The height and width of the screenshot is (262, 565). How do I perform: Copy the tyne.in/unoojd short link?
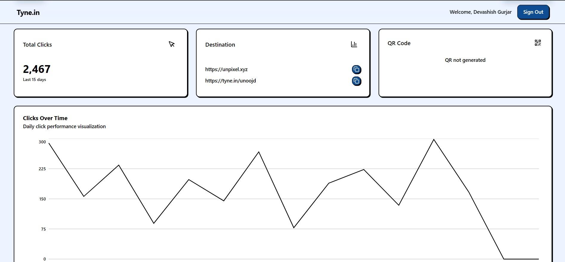pos(356,81)
